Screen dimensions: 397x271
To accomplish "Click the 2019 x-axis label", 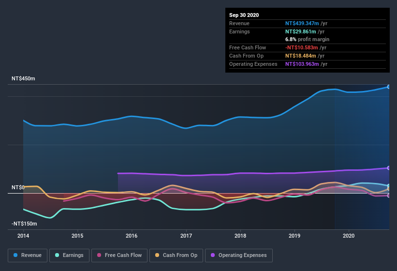I will click(x=294, y=236).
